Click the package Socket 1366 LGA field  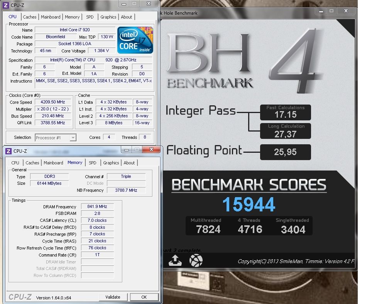coord(75,44)
